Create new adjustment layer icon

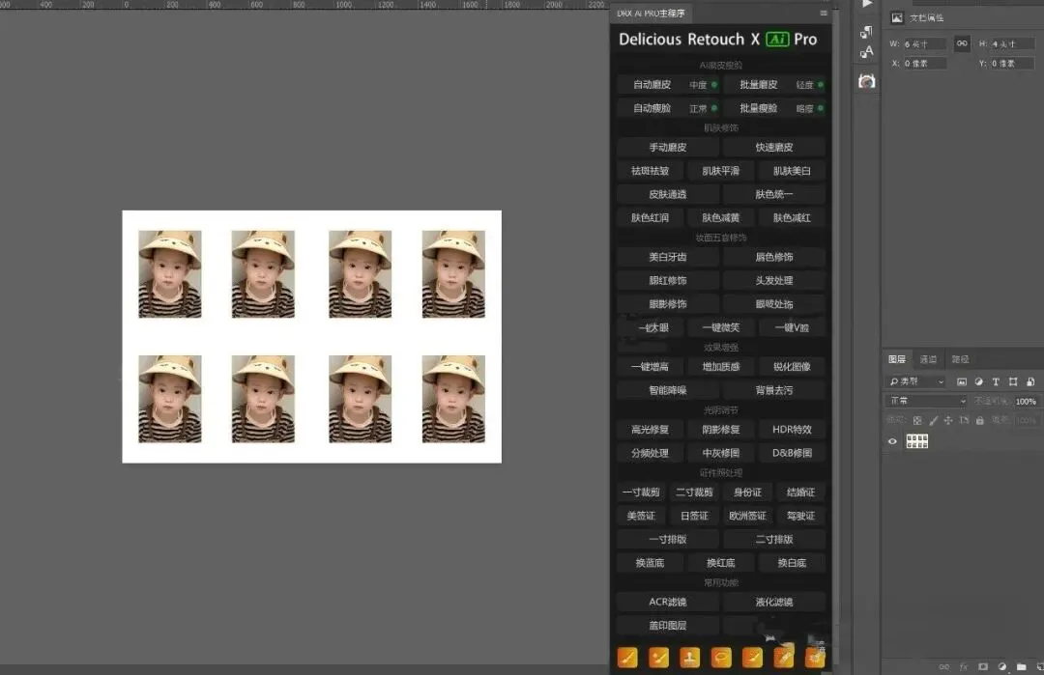tap(1002, 666)
